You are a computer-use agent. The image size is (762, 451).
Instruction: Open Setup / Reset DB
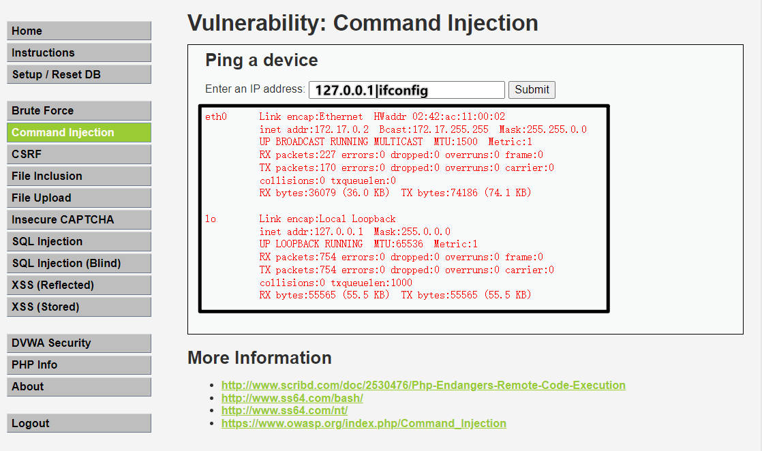(x=79, y=74)
